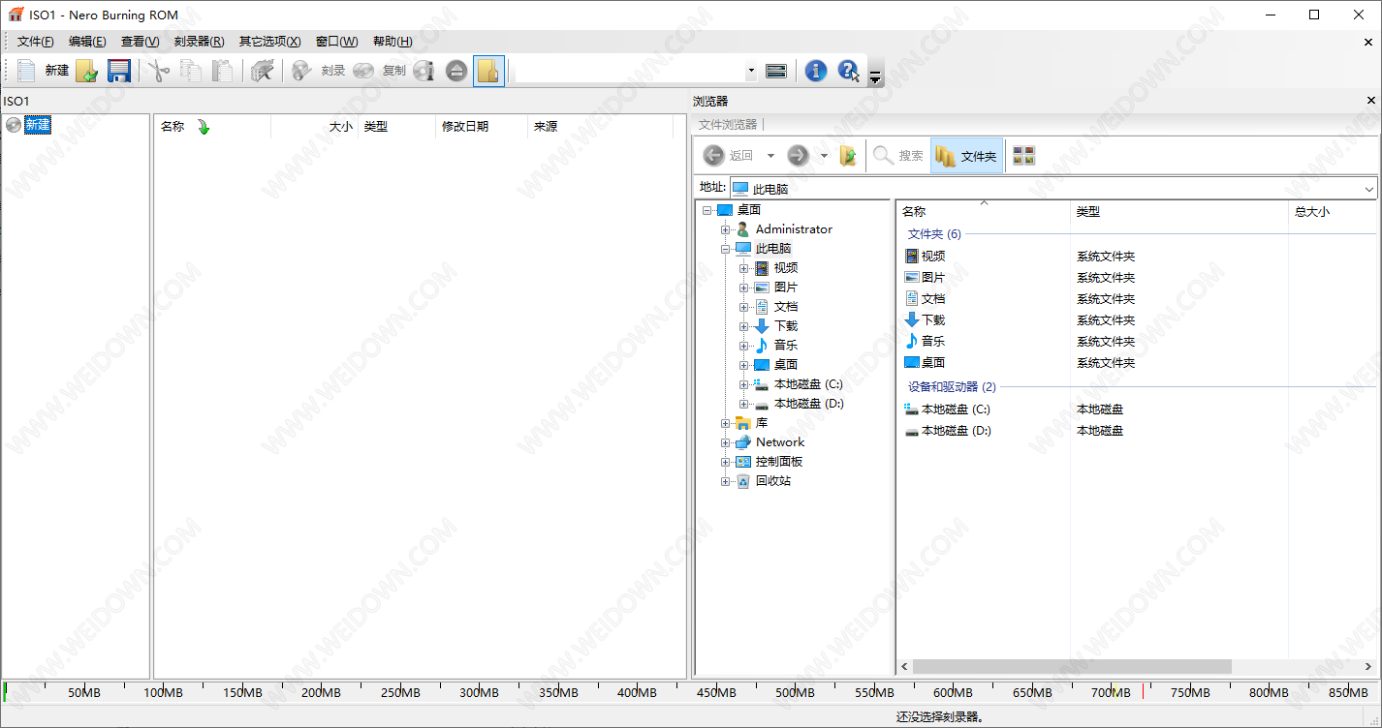Open the 编辑(E) menu
This screenshot has height=728, width=1382.
pyautogui.click(x=87, y=42)
